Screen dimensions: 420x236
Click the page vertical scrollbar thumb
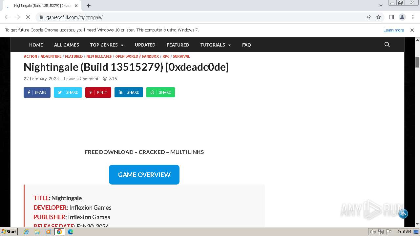(417, 62)
